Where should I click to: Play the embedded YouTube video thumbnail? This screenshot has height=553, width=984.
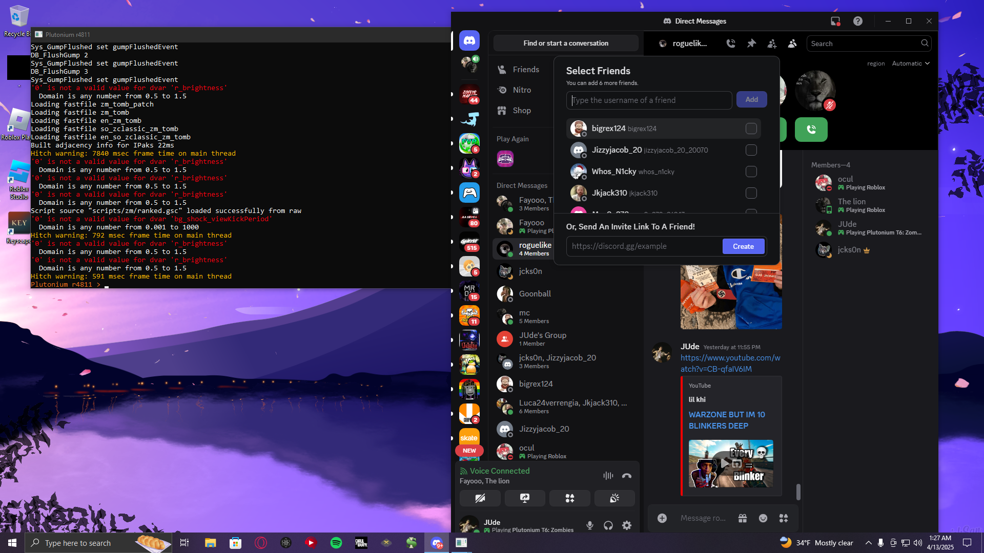coord(731,463)
